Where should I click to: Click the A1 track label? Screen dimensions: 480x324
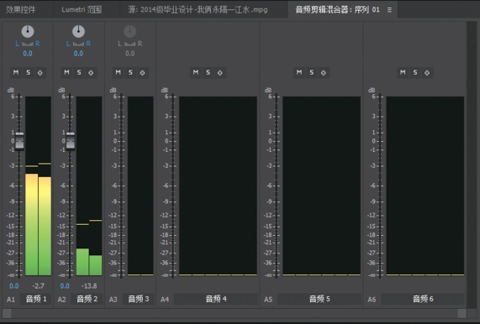(11, 300)
